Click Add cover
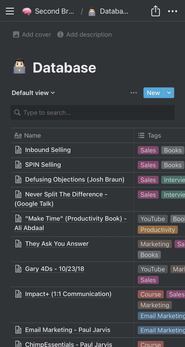 tap(32, 34)
